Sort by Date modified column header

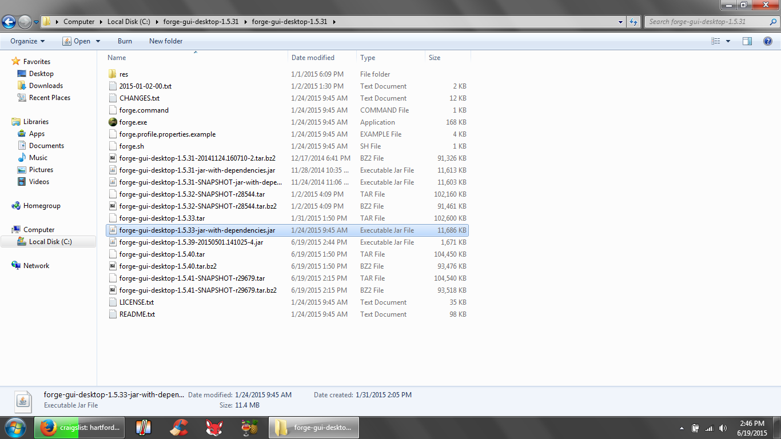(313, 58)
